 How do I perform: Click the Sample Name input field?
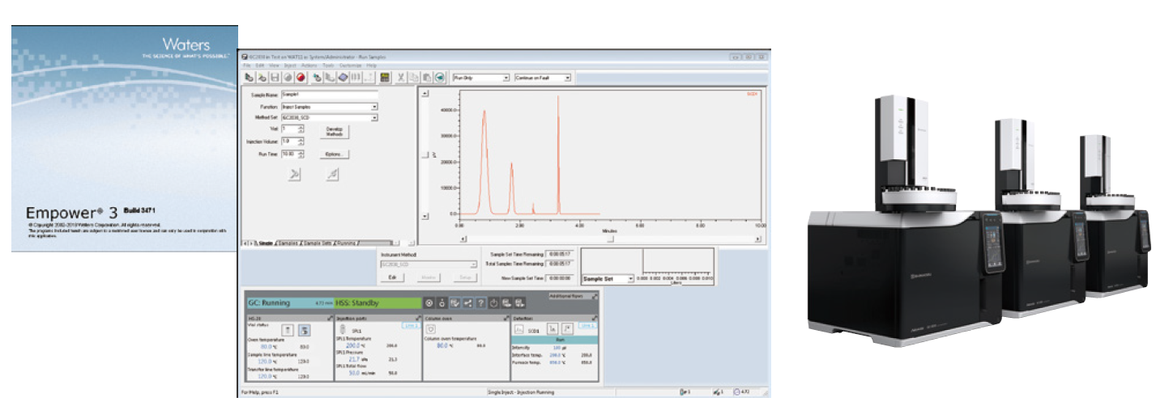[x=330, y=95]
